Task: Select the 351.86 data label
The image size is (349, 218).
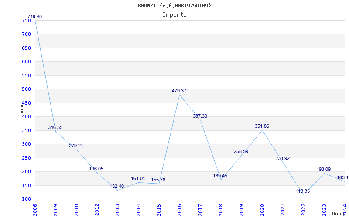Action: point(262,126)
